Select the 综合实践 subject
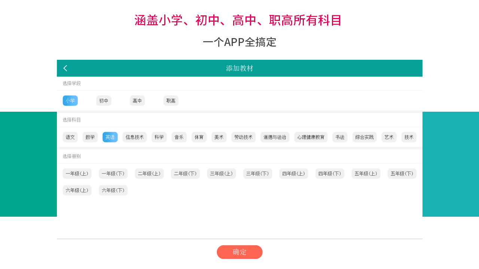479x269 pixels. (x=364, y=137)
